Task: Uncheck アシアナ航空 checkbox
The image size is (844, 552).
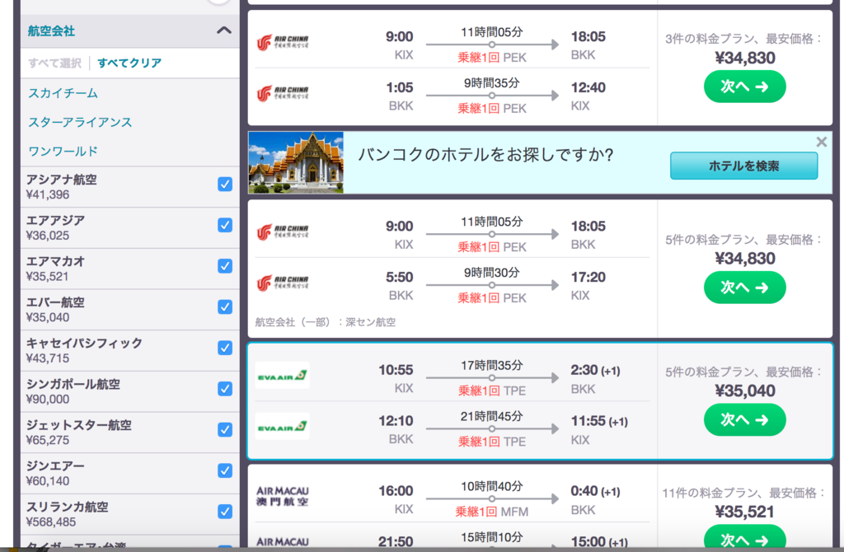Action: (225, 184)
